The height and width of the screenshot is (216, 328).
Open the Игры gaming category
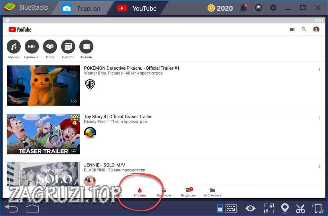point(50,47)
